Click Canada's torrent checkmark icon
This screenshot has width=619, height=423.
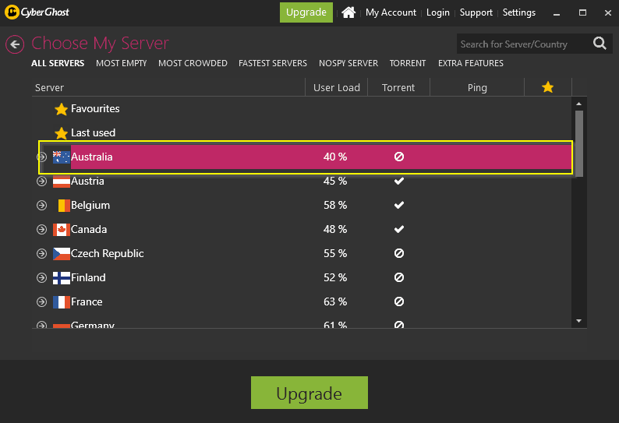(x=399, y=229)
